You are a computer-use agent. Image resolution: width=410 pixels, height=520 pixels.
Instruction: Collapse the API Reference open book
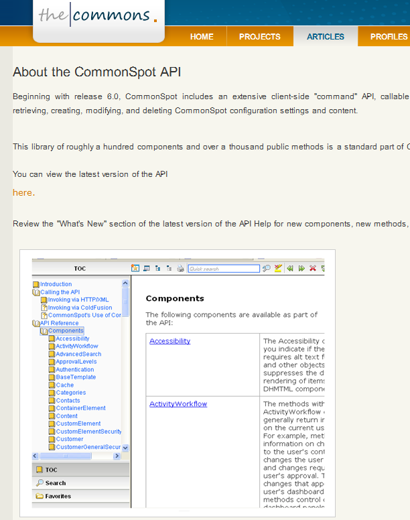(36, 324)
